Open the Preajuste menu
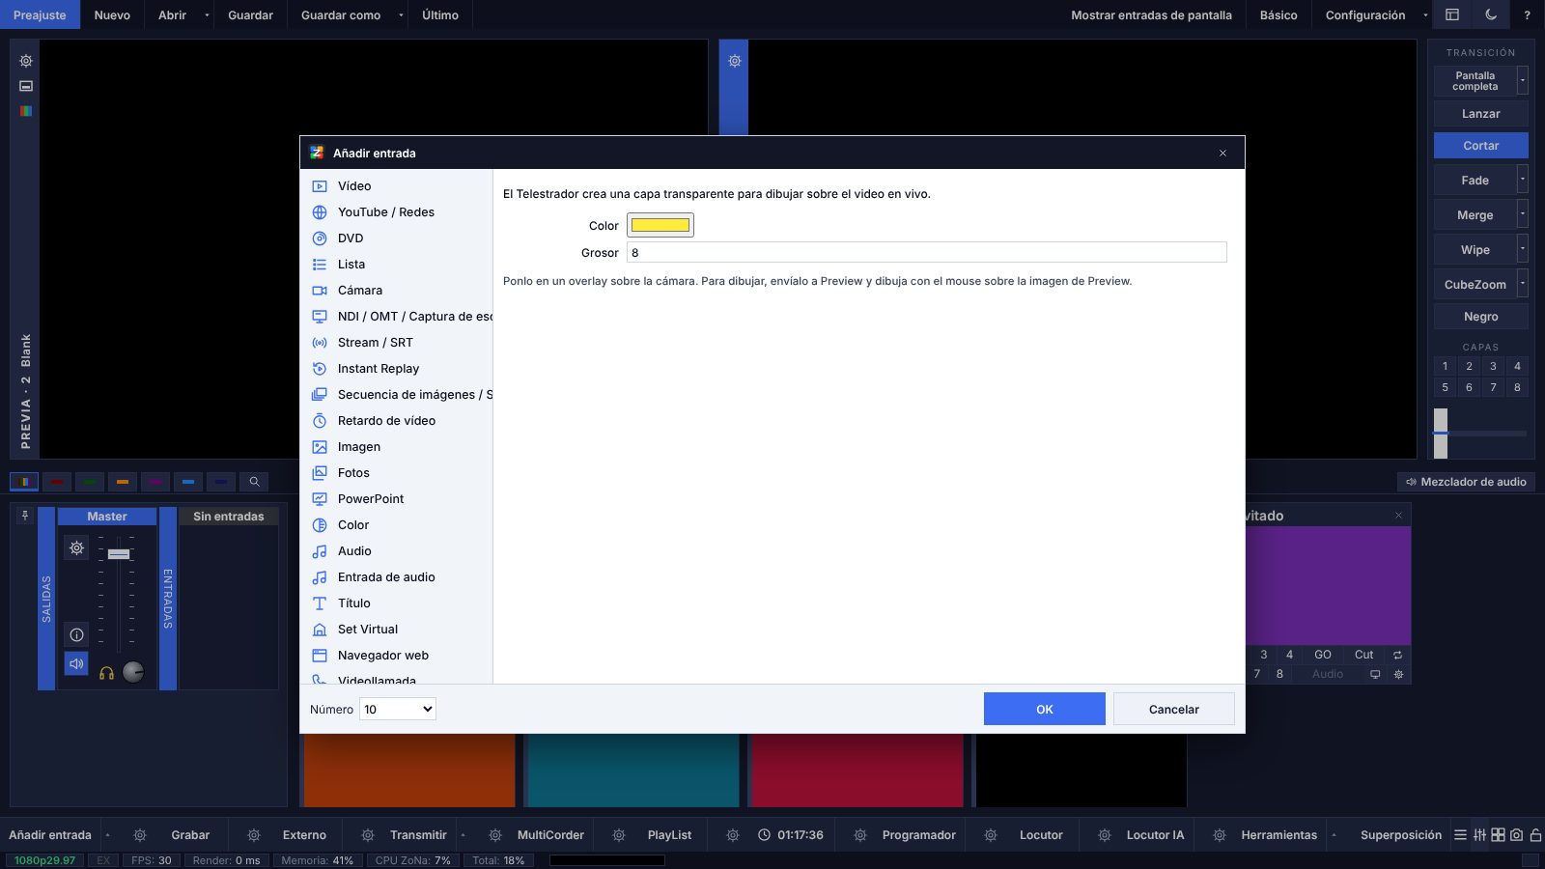 [x=41, y=14]
